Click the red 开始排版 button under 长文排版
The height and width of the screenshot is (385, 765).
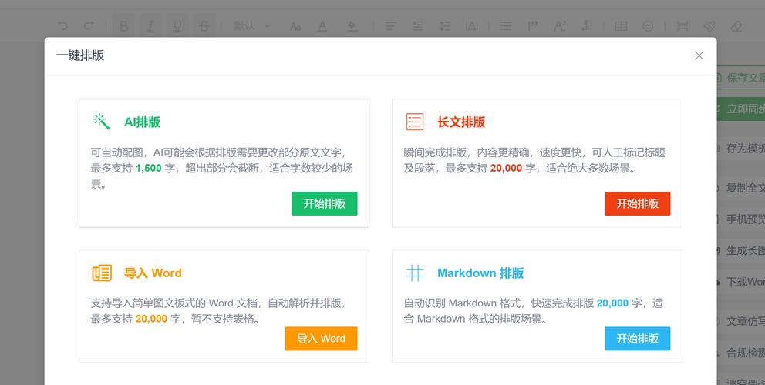point(637,204)
